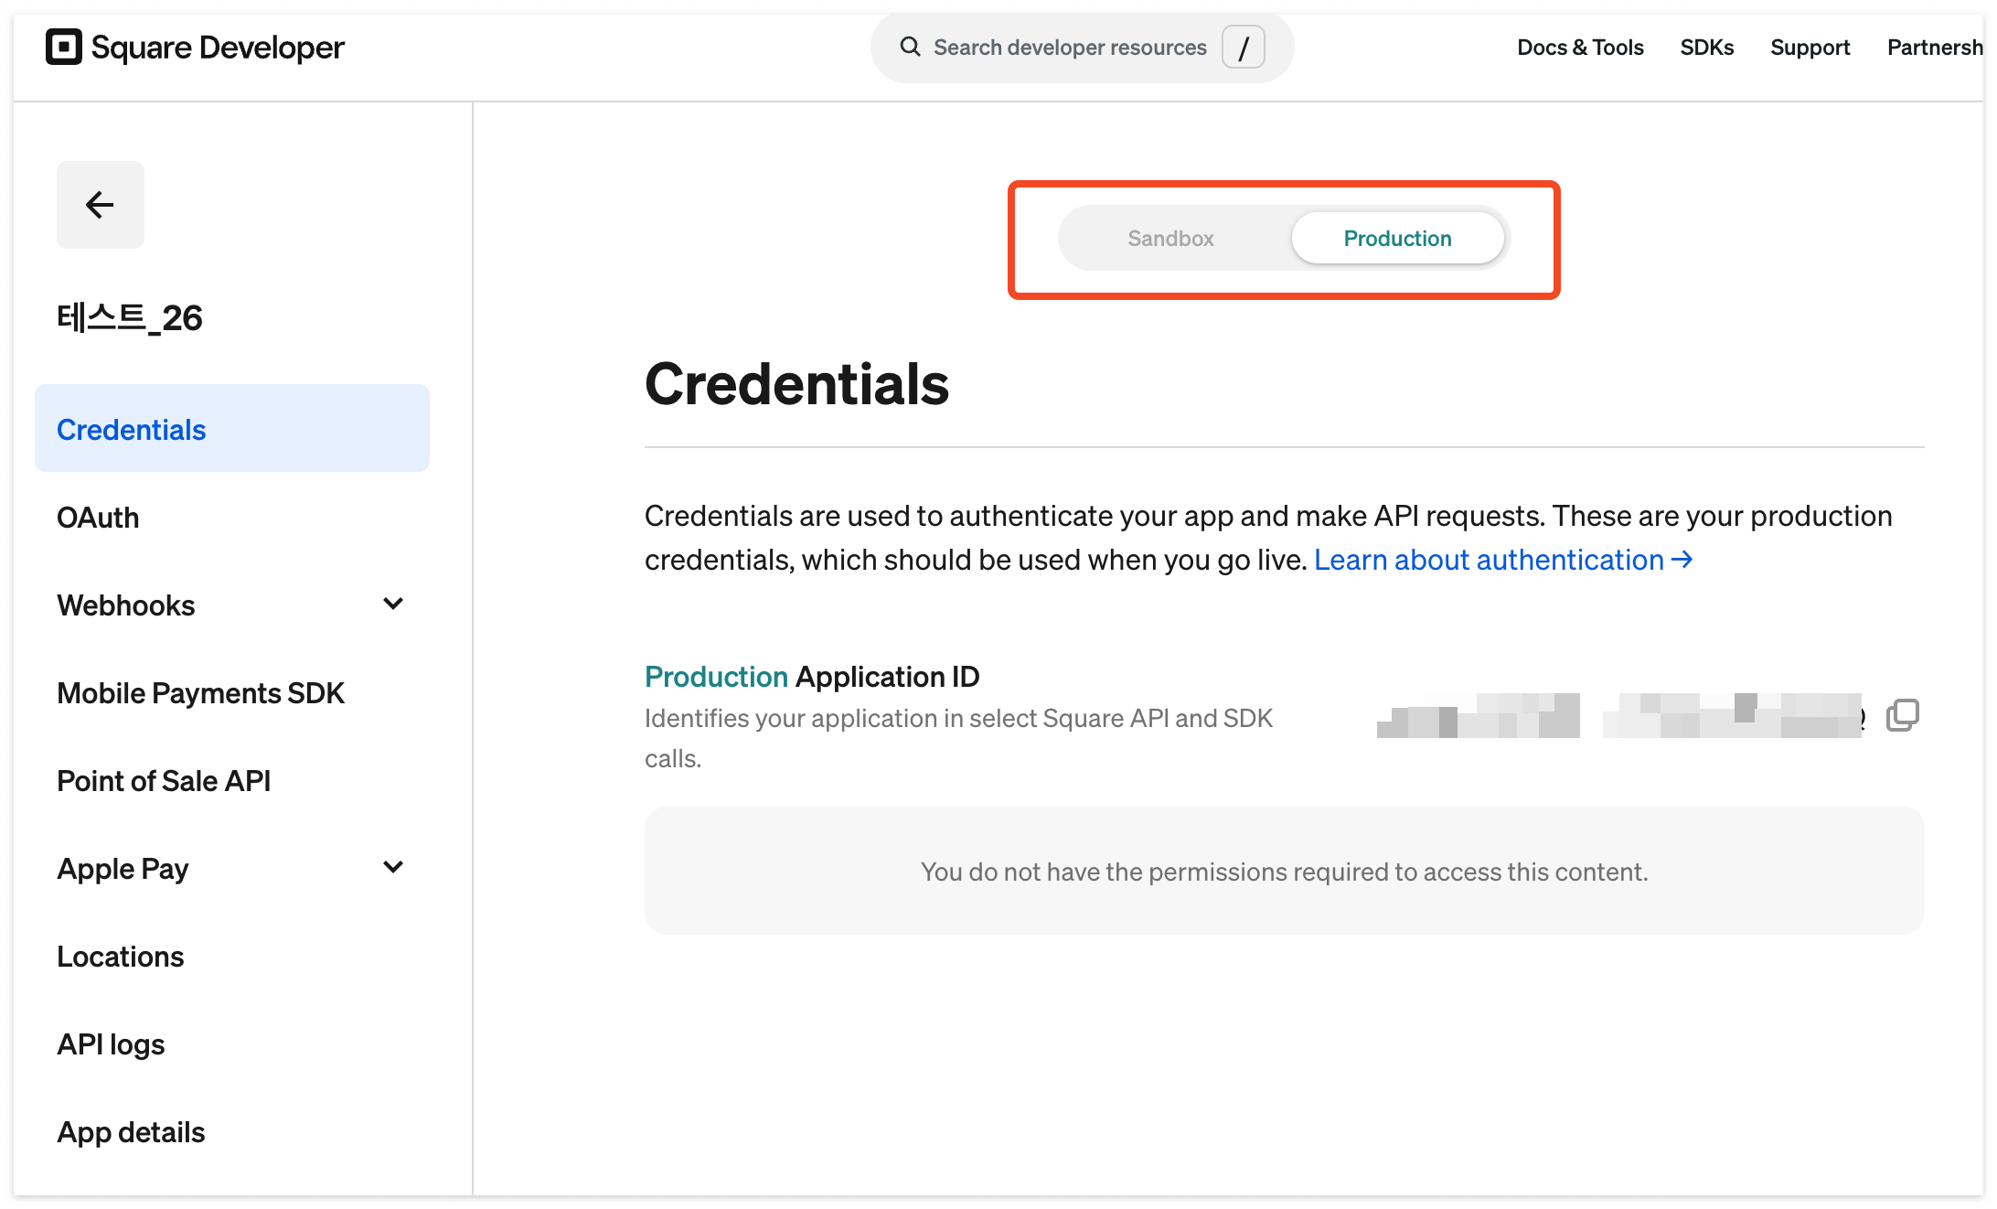
Task: Follow Learn about authentication link
Action: click(1503, 560)
